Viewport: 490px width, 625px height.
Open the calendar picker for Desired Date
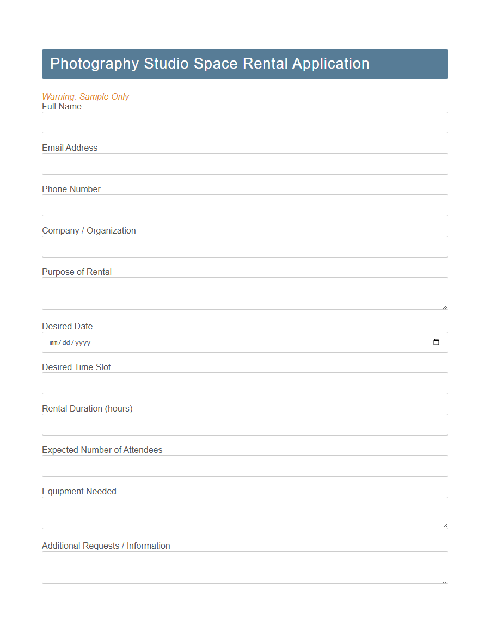point(436,342)
